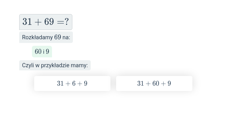The width and height of the screenshot is (226, 113).
Task: Click number 31 in the top equation
Action: 27,22
